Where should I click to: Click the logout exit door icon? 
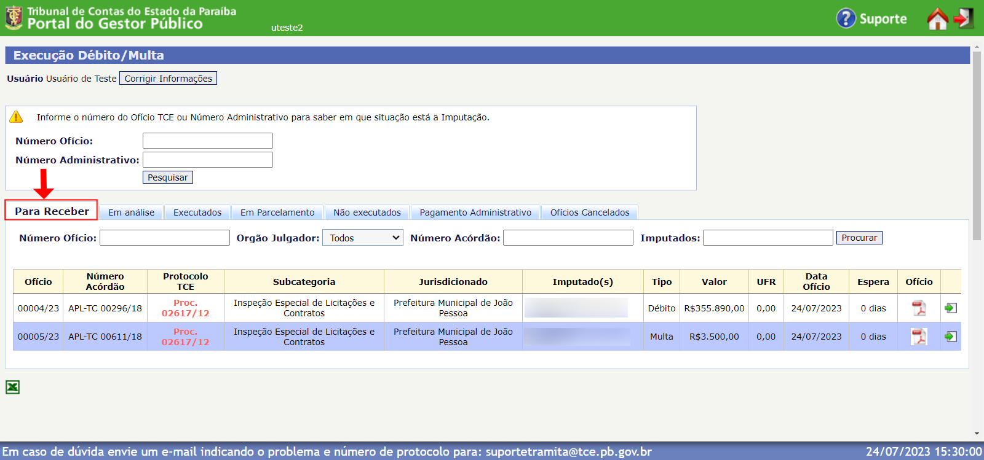tap(964, 18)
